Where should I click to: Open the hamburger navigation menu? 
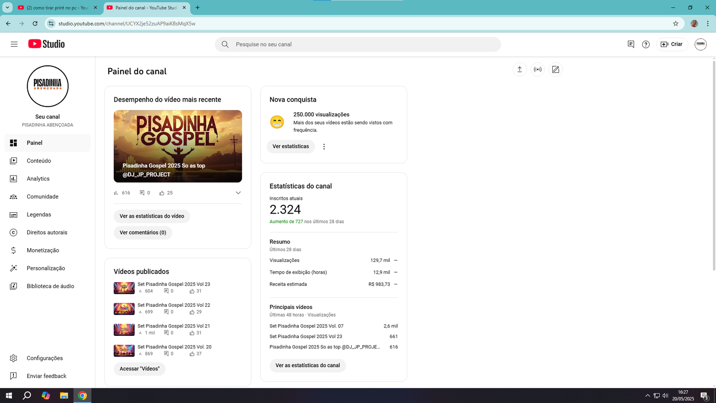(14, 44)
